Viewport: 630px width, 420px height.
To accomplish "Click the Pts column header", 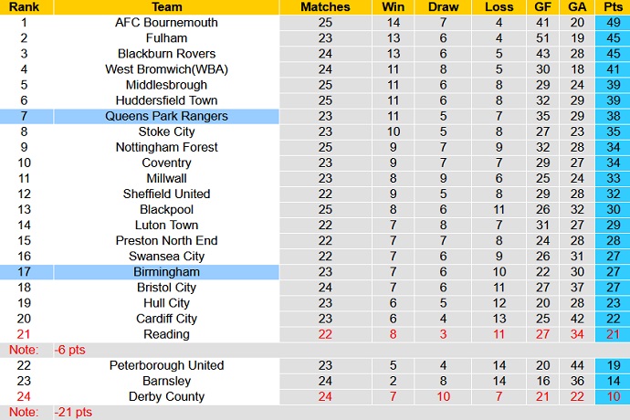I will point(613,6).
